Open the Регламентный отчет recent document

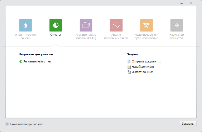(37, 61)
